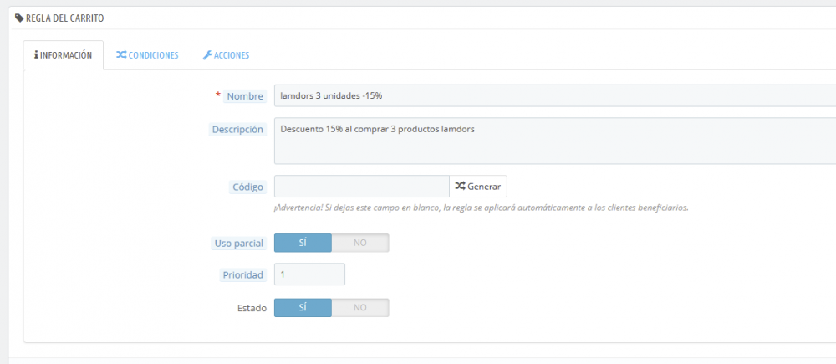Click the shuffle icon in Generar button
This screenshot has height=364, width=836.
[460, 186]
